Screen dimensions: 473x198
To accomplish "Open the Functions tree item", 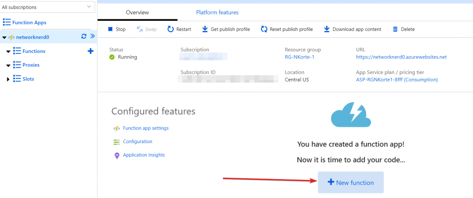I will click(x=34, y=51).
